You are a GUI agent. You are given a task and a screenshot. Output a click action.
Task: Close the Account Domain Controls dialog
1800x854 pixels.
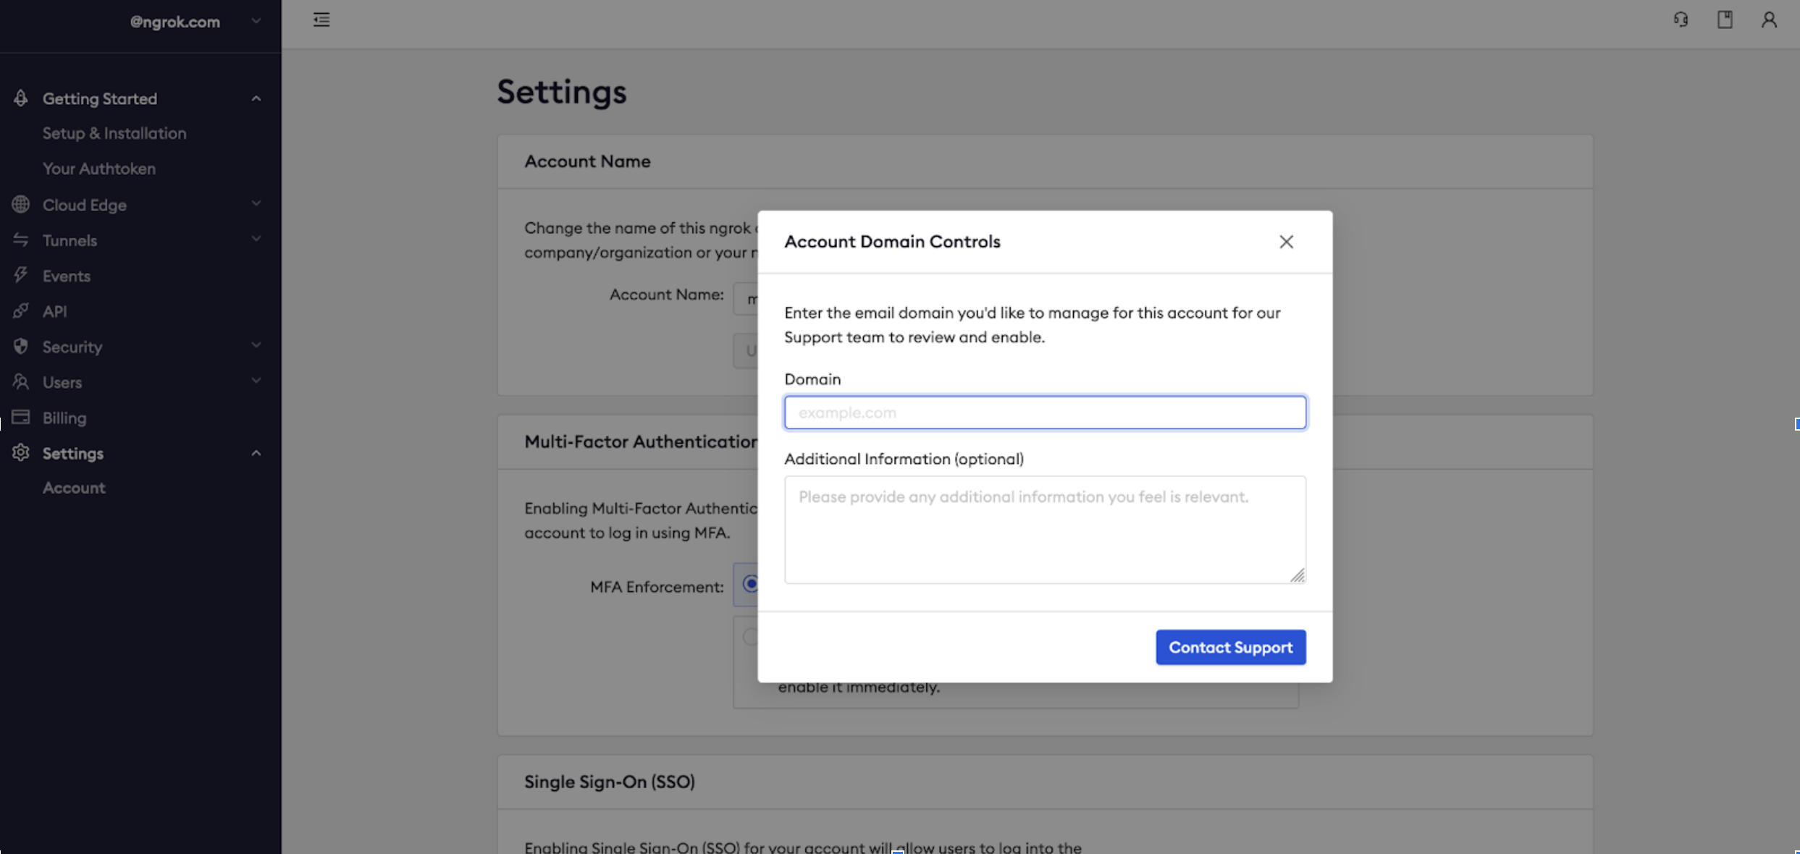point(1287,242)
